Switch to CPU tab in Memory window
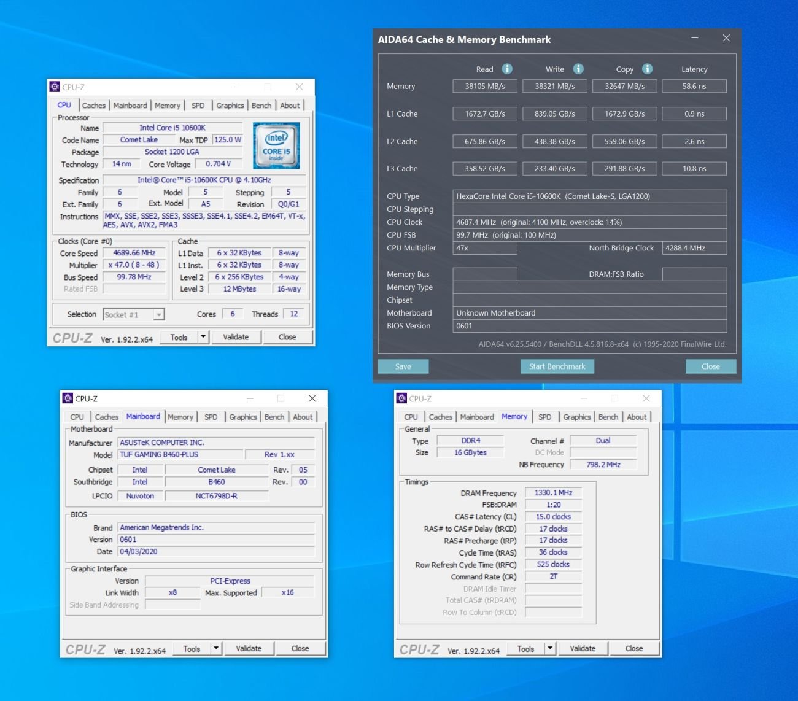 (411, 417)
